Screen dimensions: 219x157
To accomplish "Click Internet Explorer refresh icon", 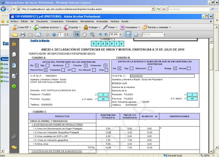I will click(158, 9).
